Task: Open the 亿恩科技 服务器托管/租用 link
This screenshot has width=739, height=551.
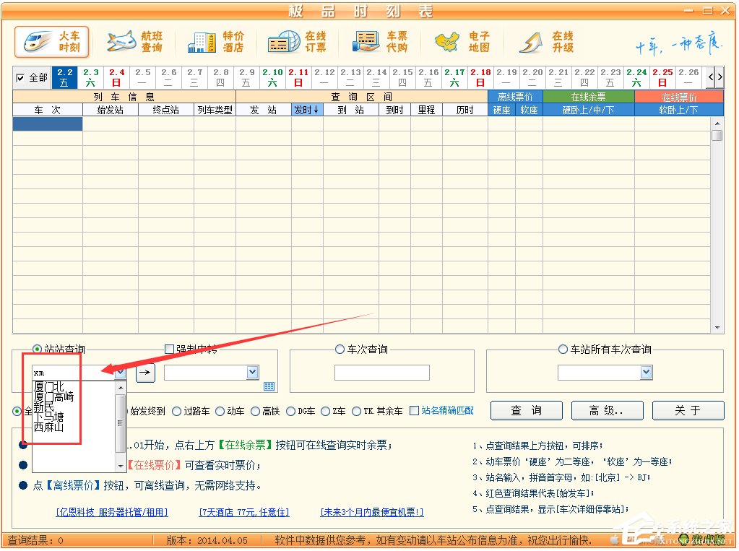Action: (x=112, y=512)
